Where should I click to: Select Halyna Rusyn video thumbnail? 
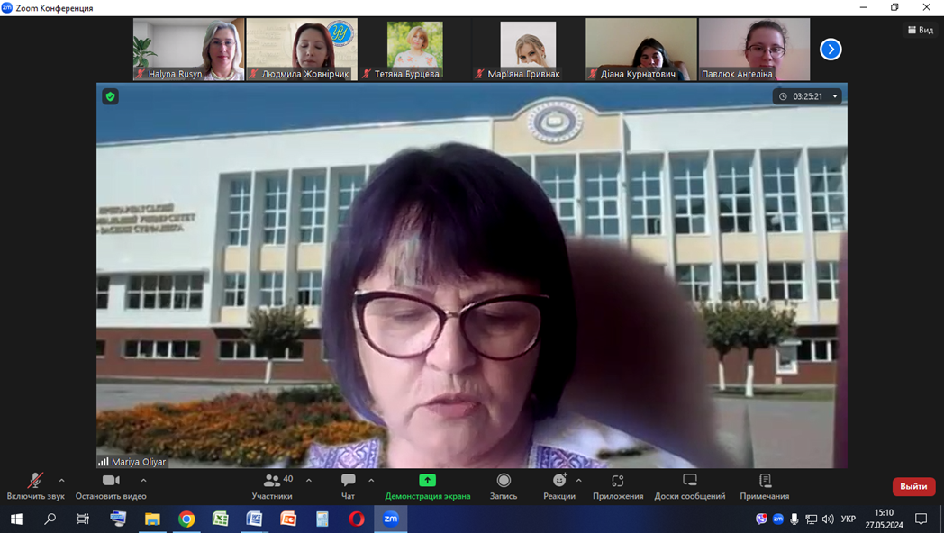tap(188, 50)
